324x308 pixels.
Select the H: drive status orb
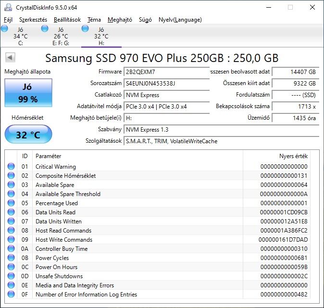(x=85, y=28)
